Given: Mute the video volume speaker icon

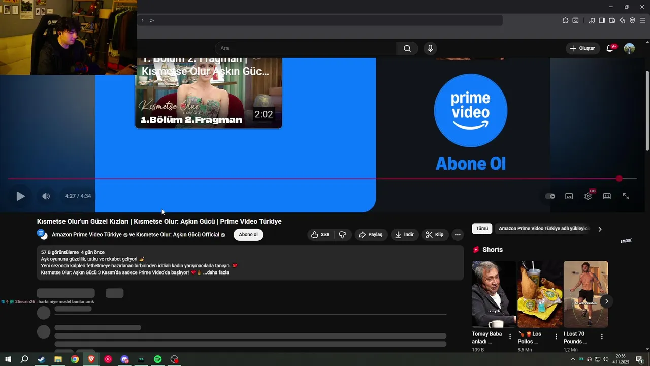Looking at the screenshot, I should click(46, 196).
